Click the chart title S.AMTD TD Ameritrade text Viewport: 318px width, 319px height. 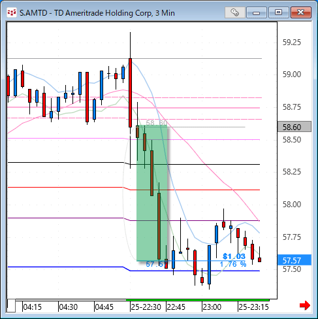pyautogui.click(x=97, y=13)
